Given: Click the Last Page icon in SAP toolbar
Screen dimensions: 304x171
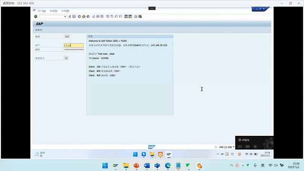Looking at the screenshot, I should coord(120,17).
